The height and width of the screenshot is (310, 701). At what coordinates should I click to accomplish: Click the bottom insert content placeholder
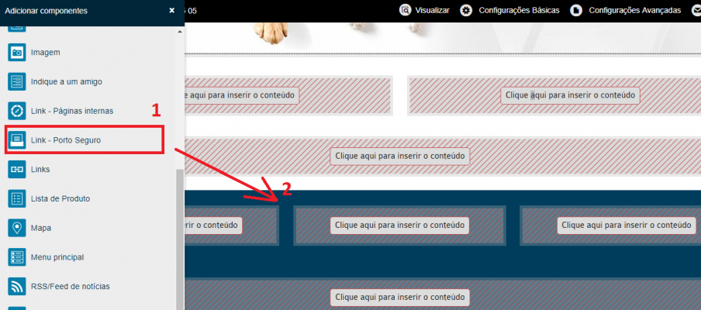coord(399,297)
